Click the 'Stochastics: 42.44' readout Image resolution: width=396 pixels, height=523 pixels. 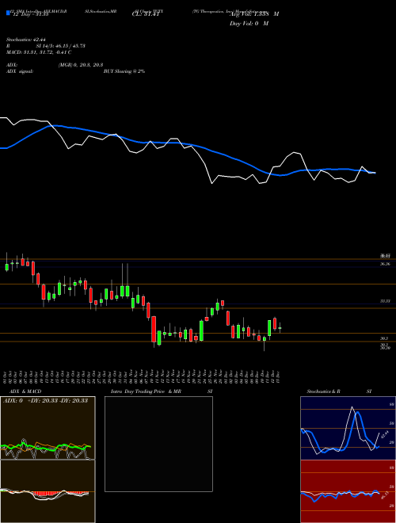[x=25, y=40]
